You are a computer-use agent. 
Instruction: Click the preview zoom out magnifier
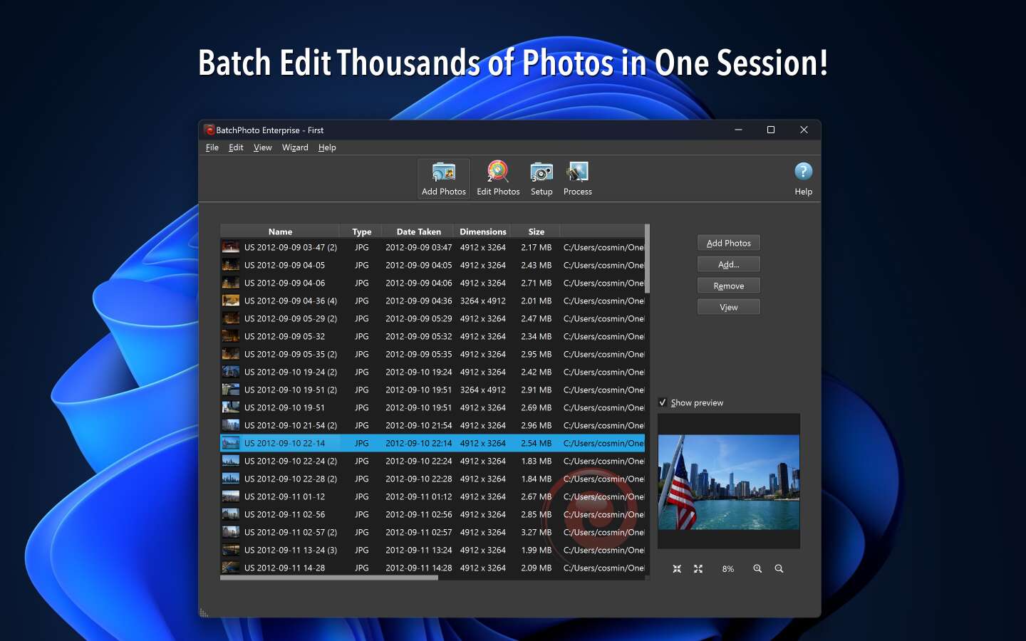pyautogui.click(x=779, y=569)
